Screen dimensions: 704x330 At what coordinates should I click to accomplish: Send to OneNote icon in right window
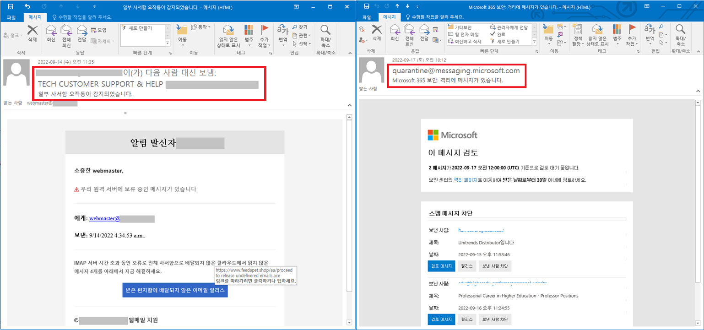click(560, 35)
